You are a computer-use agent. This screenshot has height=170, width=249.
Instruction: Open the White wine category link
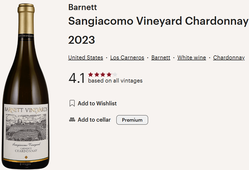click(x=191, y=57)
